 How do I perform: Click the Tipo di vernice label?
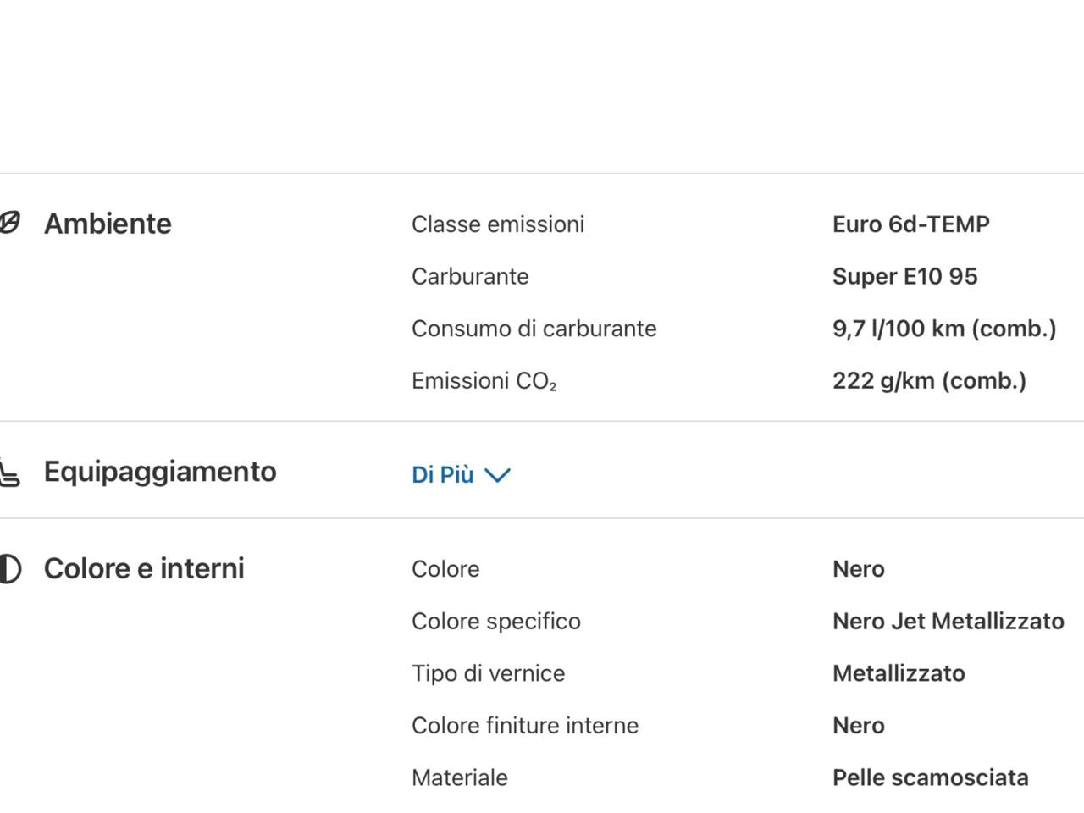[x=489, y=674]
